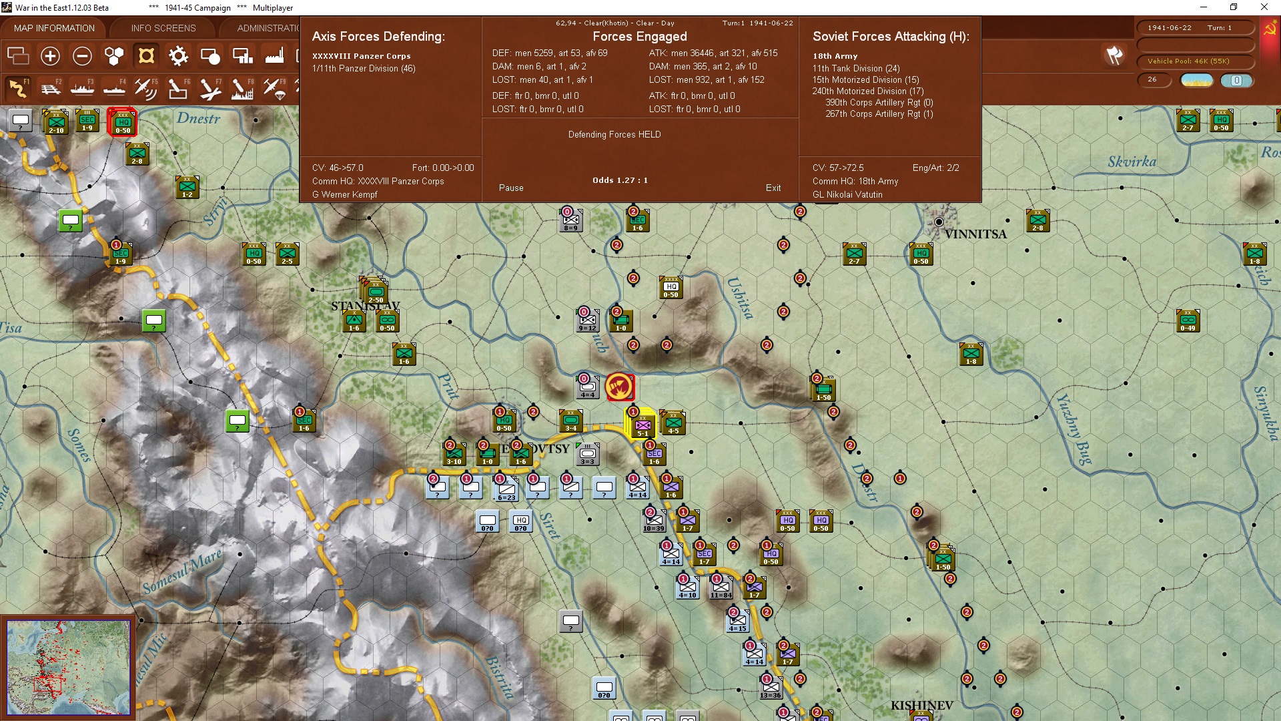Screen dimensions: 1281x721
Task: Select the 3=3 unit counter
Action: coord(587,455)
